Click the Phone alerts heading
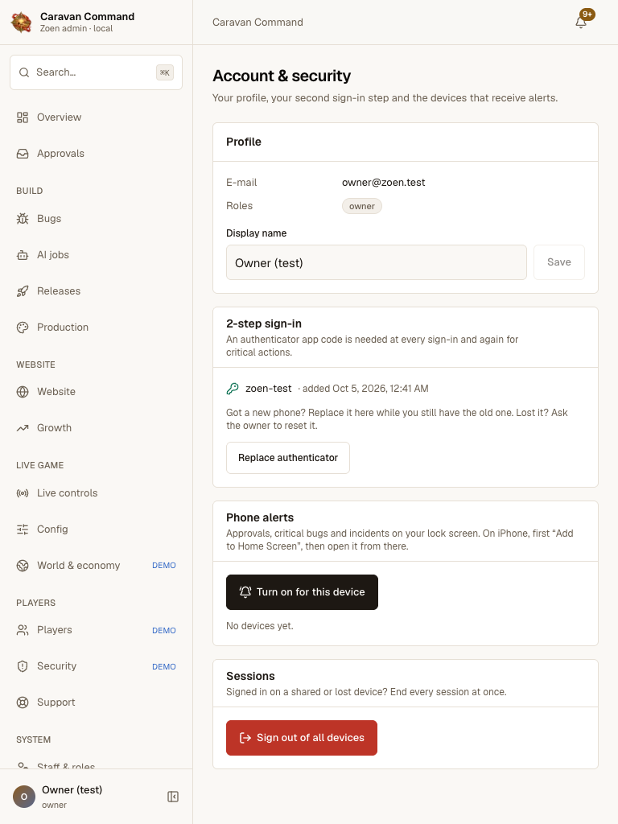This screenshot has height=824, width=618. click(260, 517)
